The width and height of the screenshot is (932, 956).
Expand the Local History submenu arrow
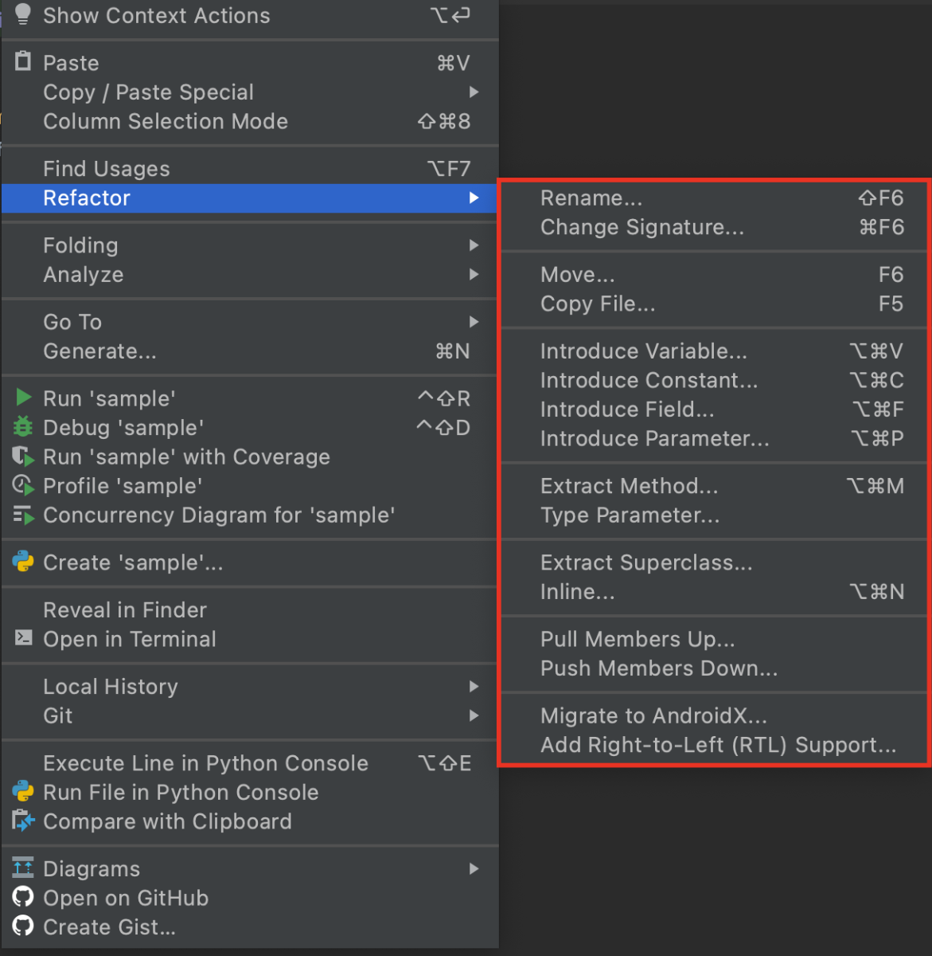[474, 686]
